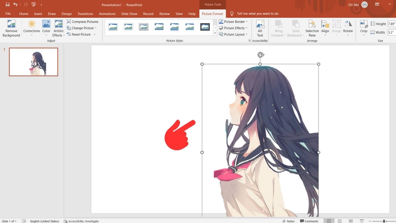This screenshot has width=396, height=223.
Task: Click the spell check icon in status bar
Action: (x=24, y=221)
